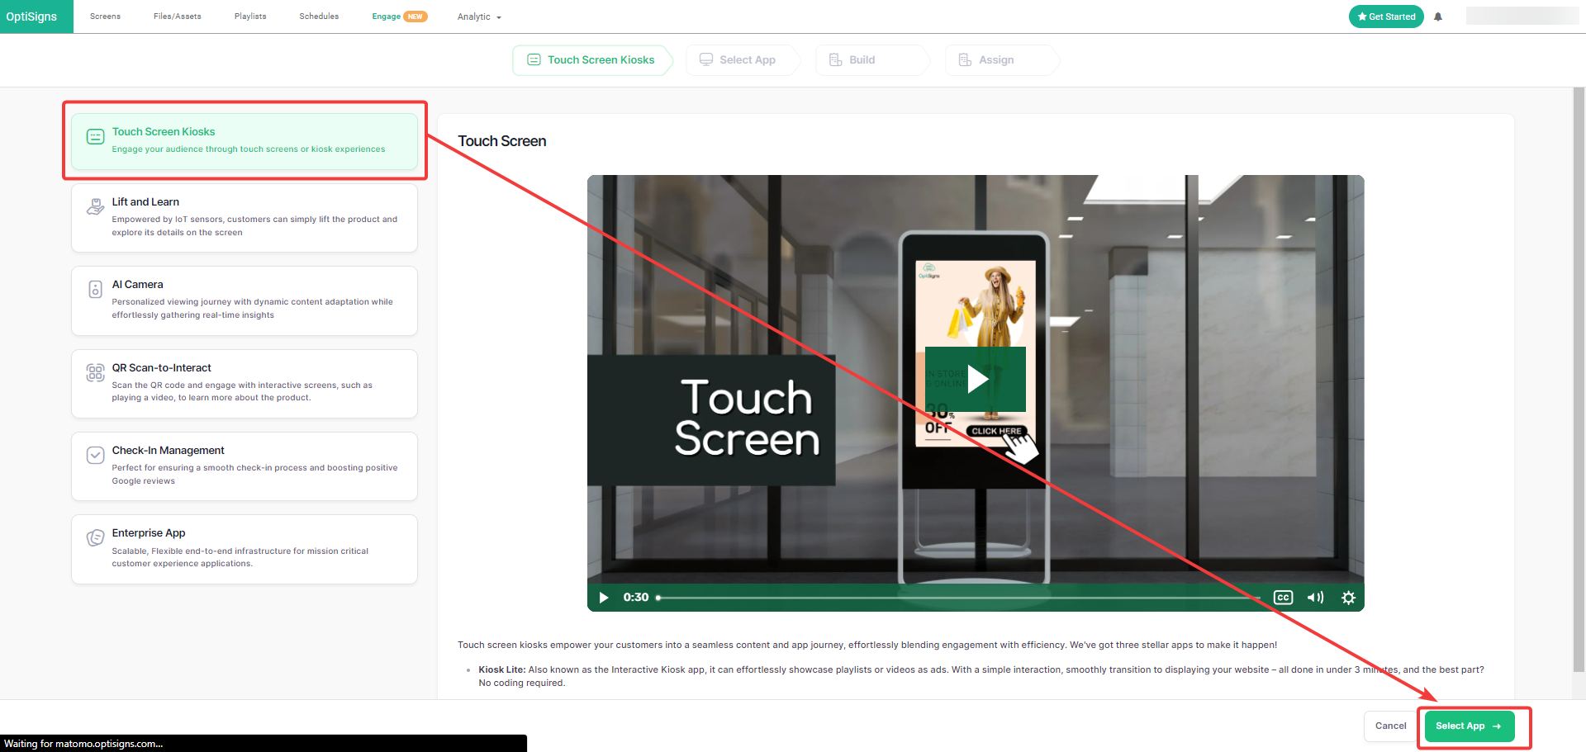Click the Touch Screen Kiosks step icon
This screenshot has width=1586, height=752.
pyautogui.click(x=534, y=60)
